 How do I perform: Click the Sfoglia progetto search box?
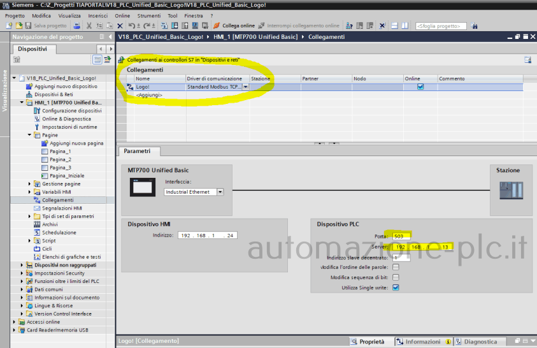click(x=441, y=26)
